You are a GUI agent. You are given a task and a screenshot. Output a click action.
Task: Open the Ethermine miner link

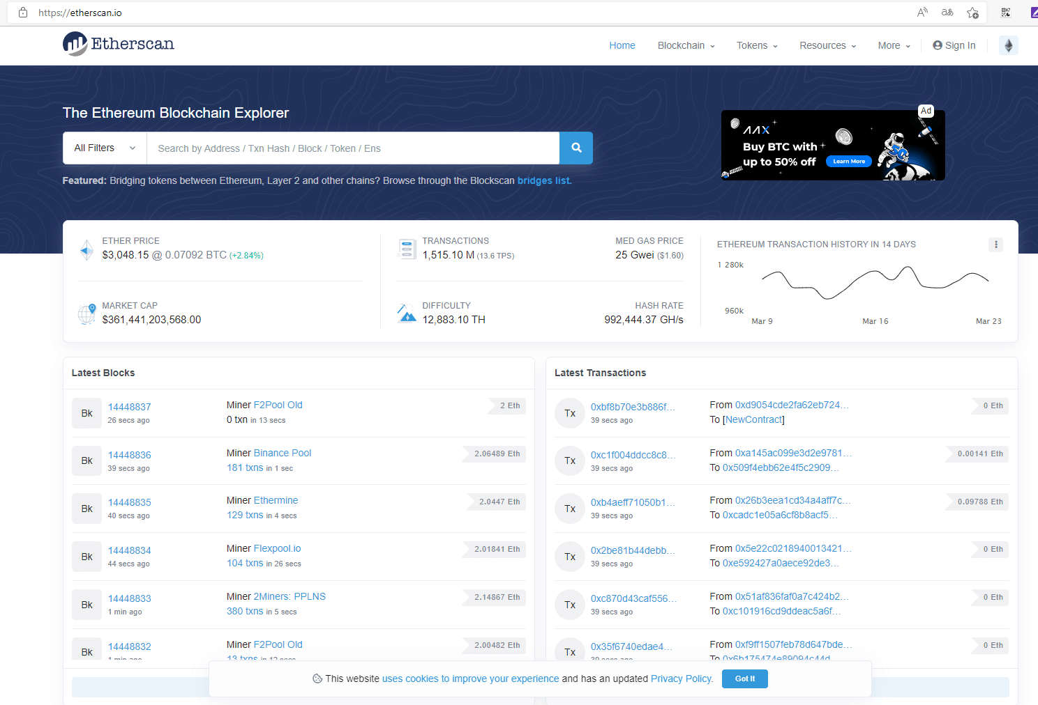point(276,500)
